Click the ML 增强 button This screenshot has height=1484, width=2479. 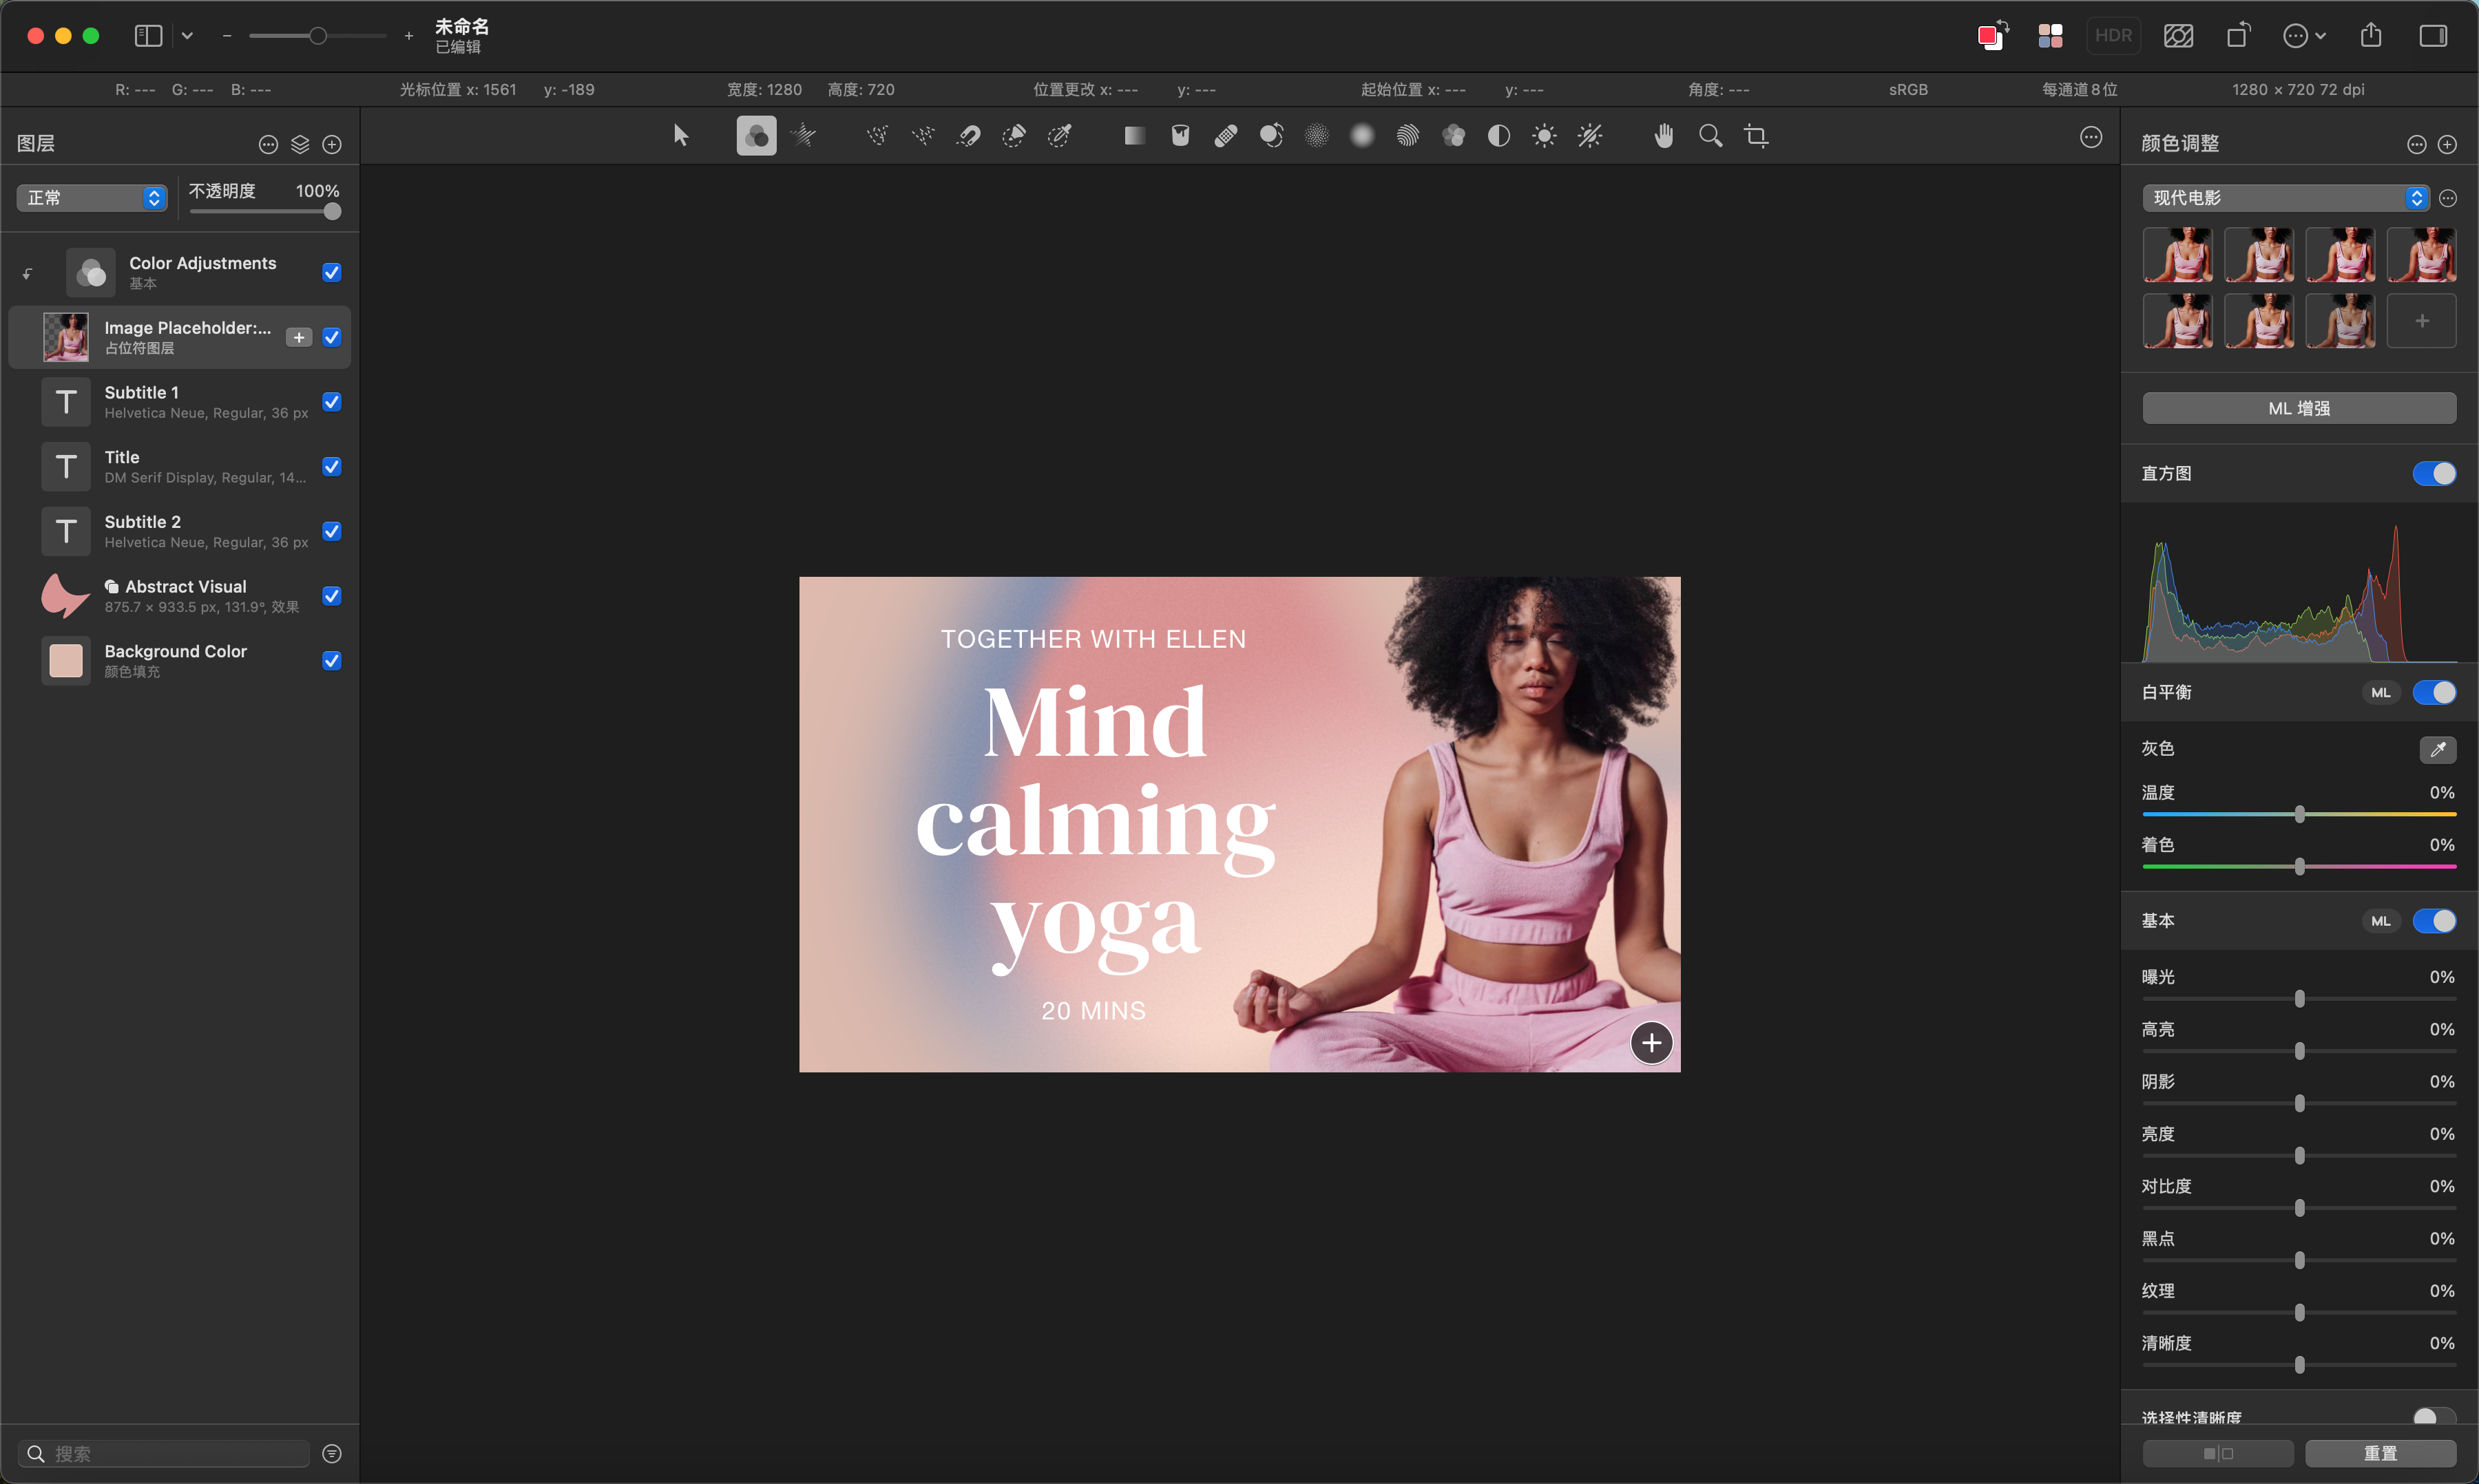[x=2299, y=408]
